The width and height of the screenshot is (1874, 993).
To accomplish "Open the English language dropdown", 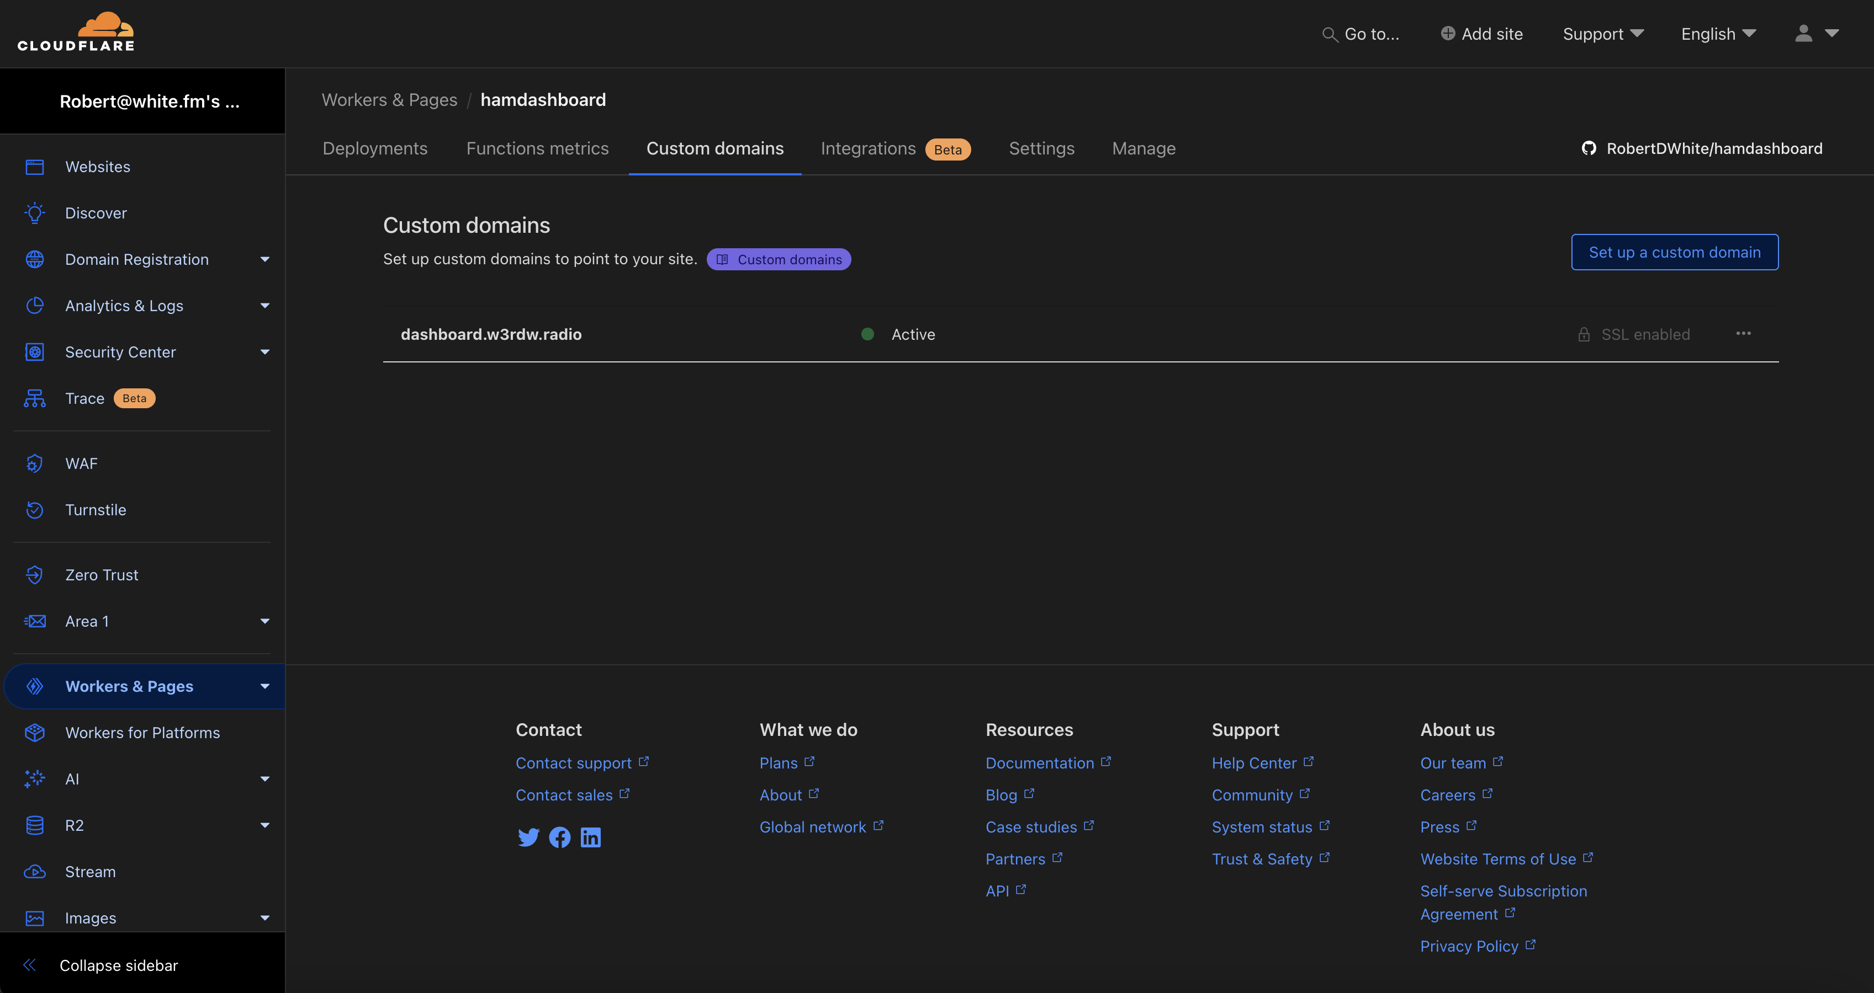I will pyautogui.click(x=1718, y=34).
